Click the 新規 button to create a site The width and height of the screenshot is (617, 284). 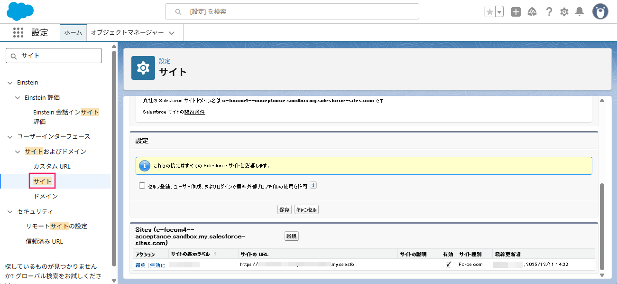click(x=292, y=236)
